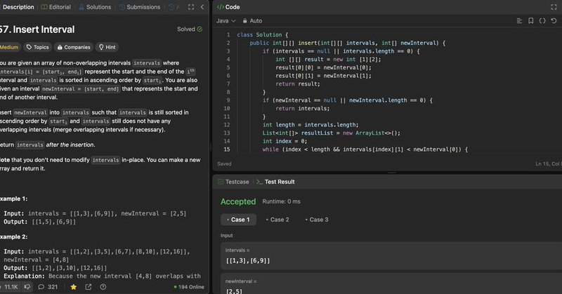The width and height of the screenshot is (562, 294).
Task: Click the Accepted result text
Action: coord(238,201)
